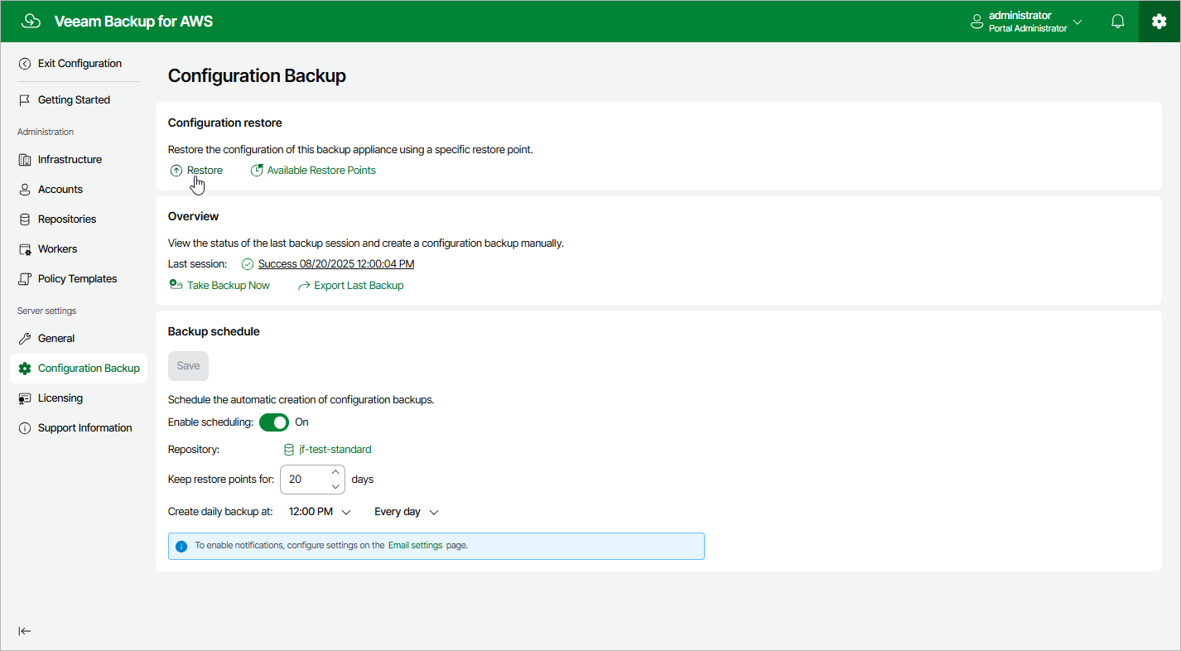The image size is (1181, 651).
Task: Click the Support Information info icon
Action: (x=25, y=428)
